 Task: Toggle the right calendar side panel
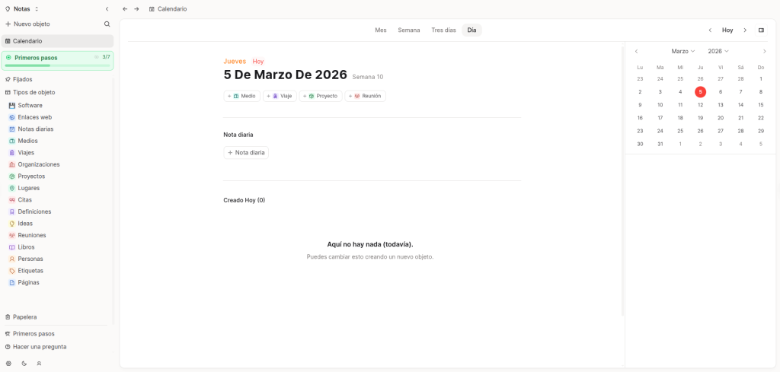(761, 30)
